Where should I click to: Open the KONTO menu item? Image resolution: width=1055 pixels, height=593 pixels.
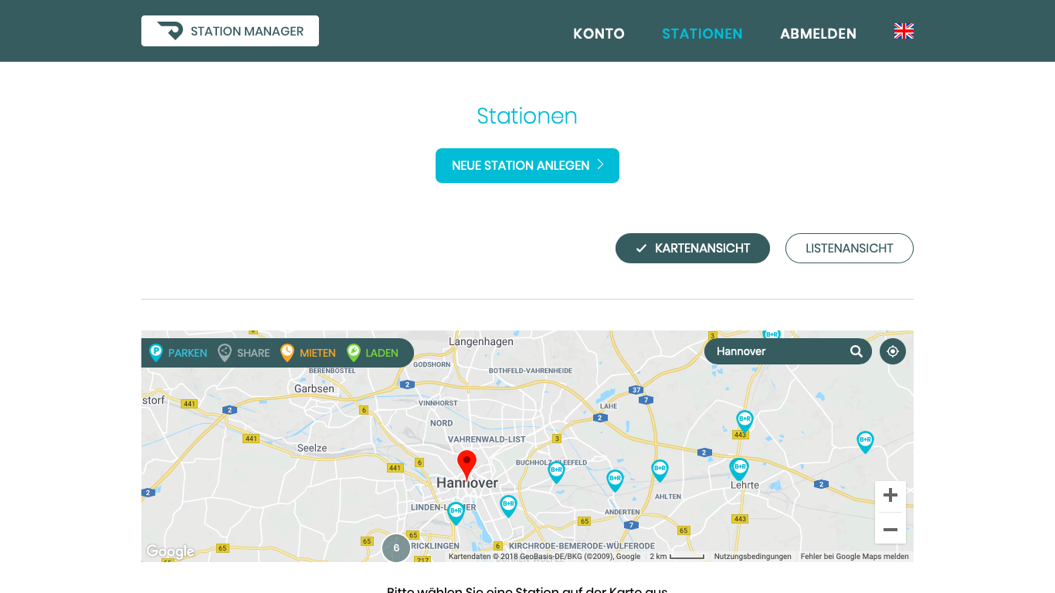(599, 34)
